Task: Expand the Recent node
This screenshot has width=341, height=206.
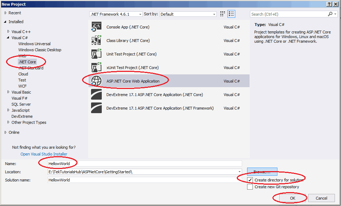Action: click(6, 13)
